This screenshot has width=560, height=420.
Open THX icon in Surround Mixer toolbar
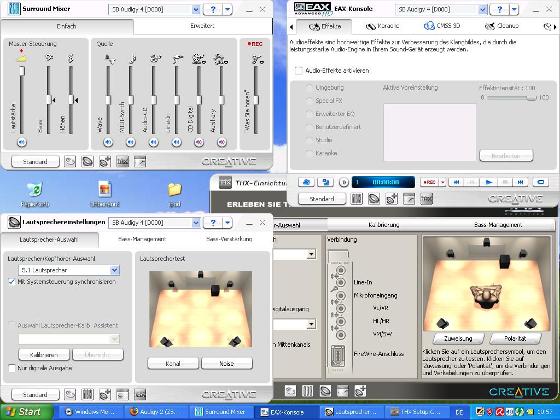(x=122, y=162)
